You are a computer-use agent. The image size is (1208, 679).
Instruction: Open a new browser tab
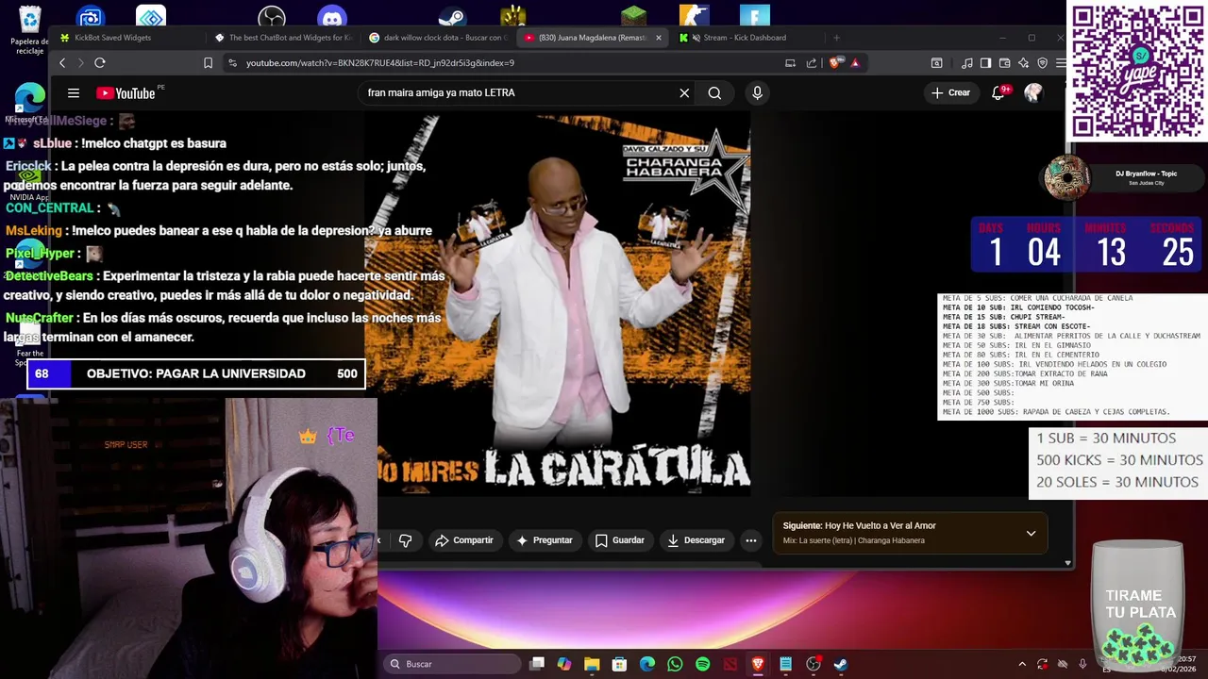tap(836, 38)
